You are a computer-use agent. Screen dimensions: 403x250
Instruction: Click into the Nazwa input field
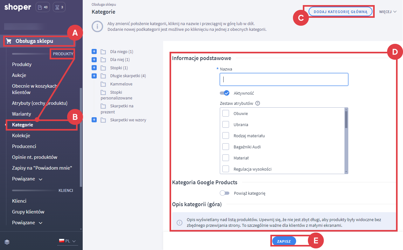coord(284,79)
